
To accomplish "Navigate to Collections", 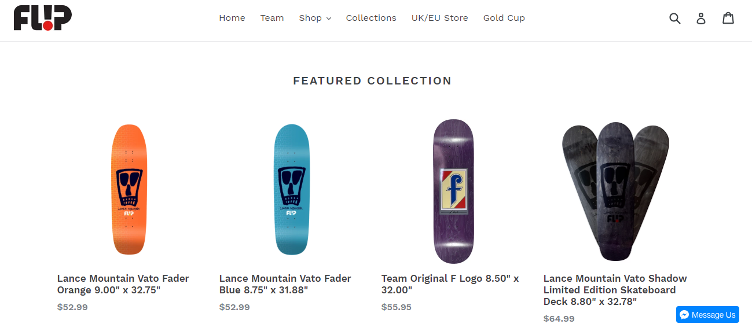I will tap(371, 18).
